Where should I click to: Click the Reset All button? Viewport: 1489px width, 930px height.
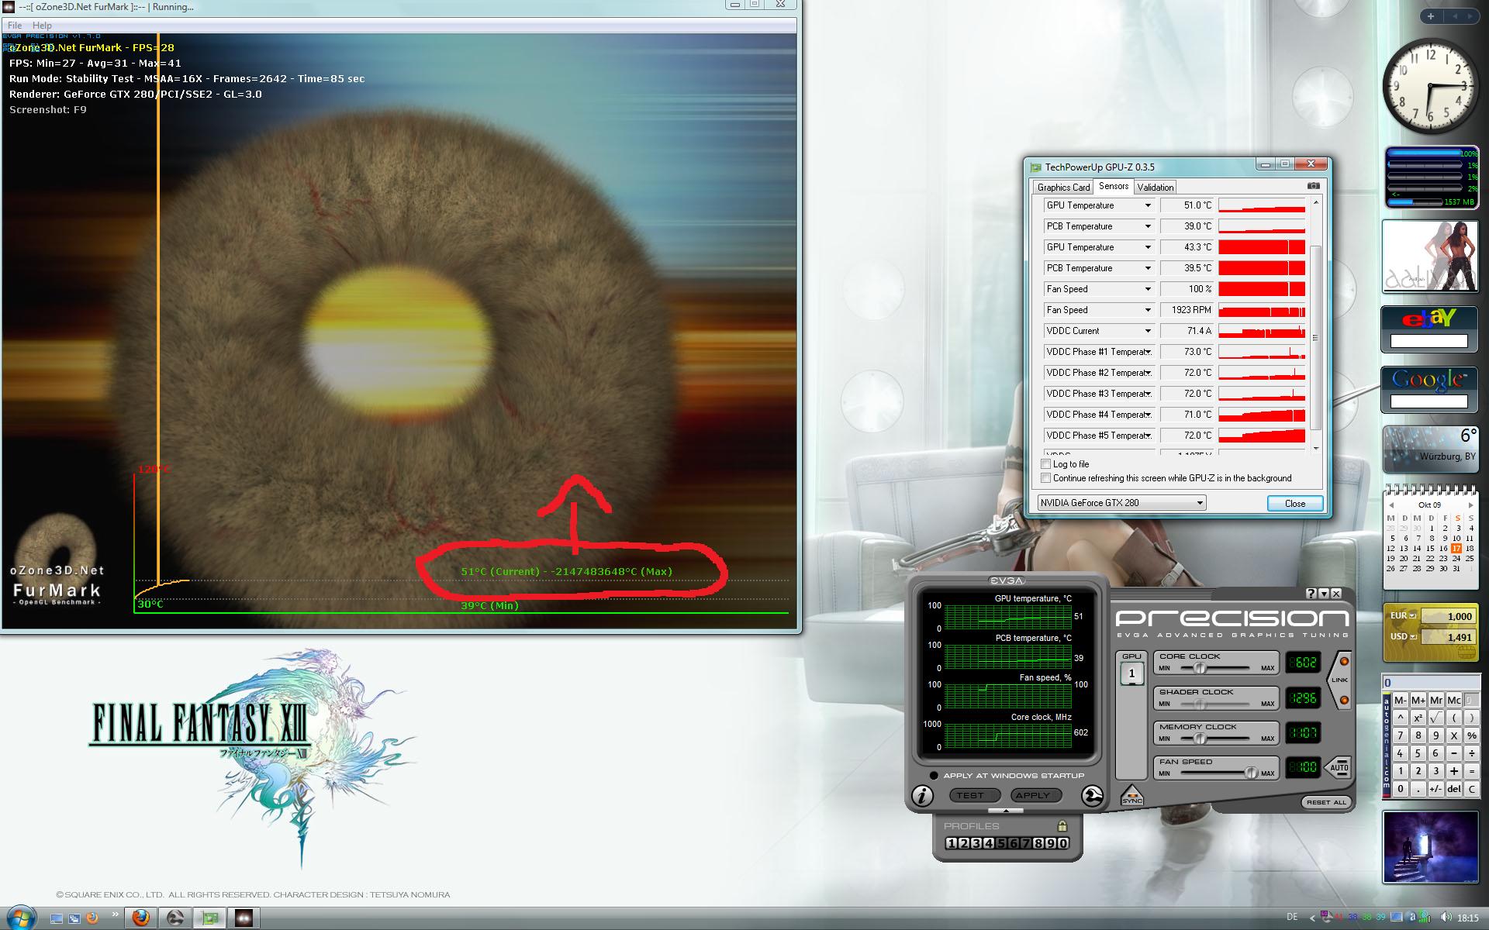[x=1325, y=802]
